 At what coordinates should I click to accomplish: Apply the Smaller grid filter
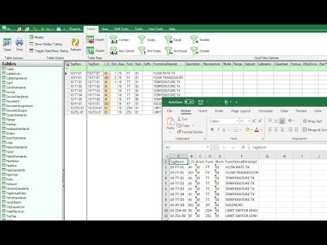click(x=200, y=39)
